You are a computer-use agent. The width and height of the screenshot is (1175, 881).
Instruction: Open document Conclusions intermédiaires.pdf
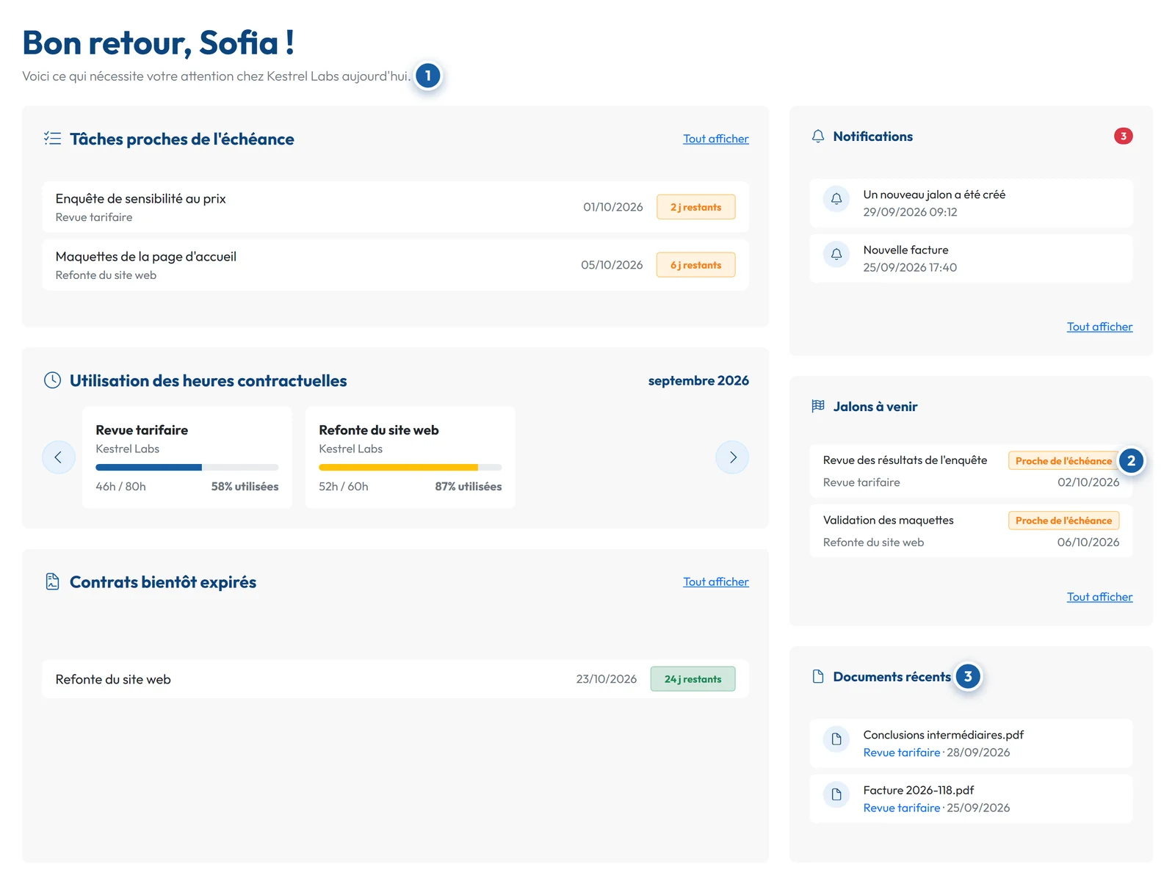coord(971,744)
